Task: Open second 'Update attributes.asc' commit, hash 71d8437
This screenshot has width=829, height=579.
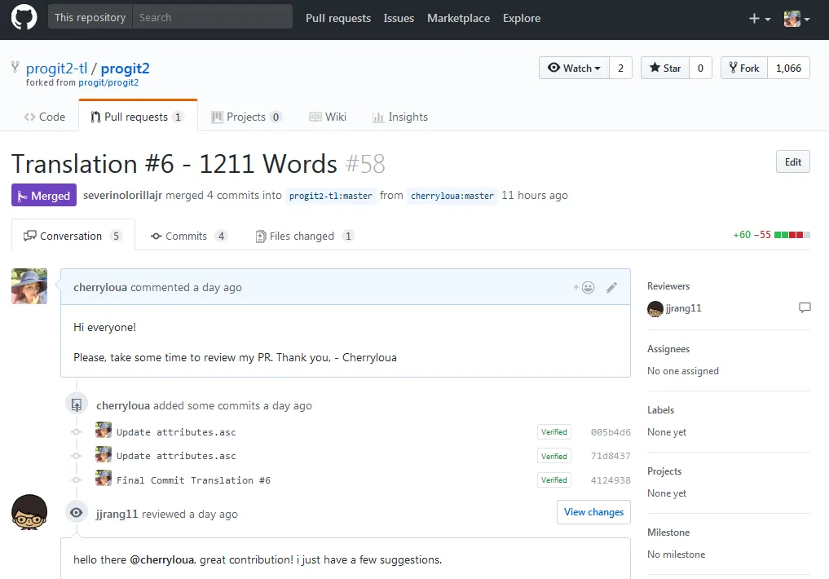Action: click(x=176, y=456)
